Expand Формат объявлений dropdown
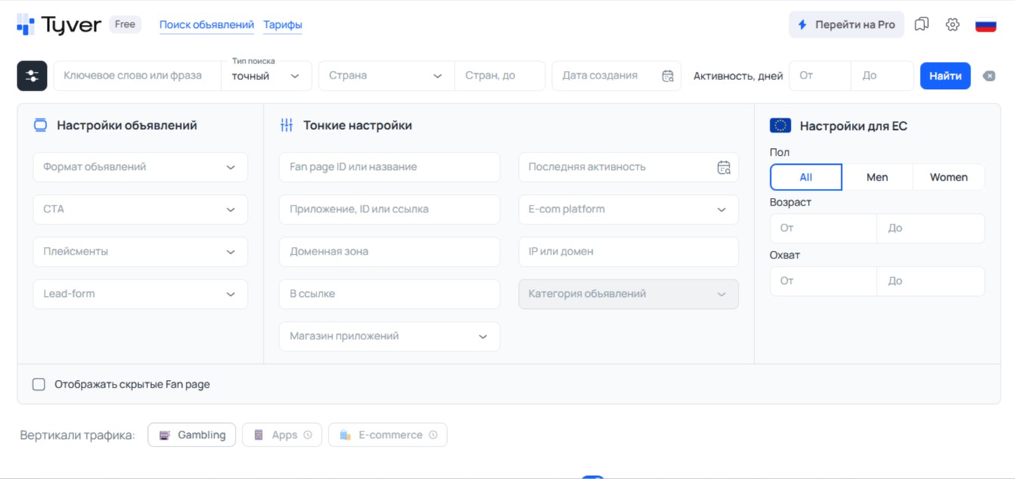 coord(140,167)
